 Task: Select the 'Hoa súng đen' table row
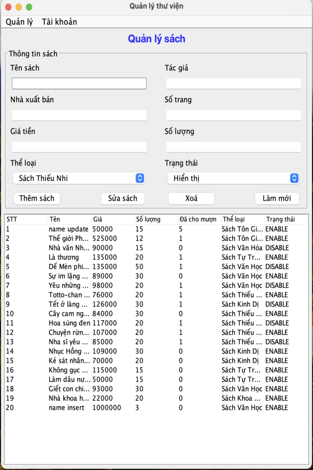(x=156, y=323)
